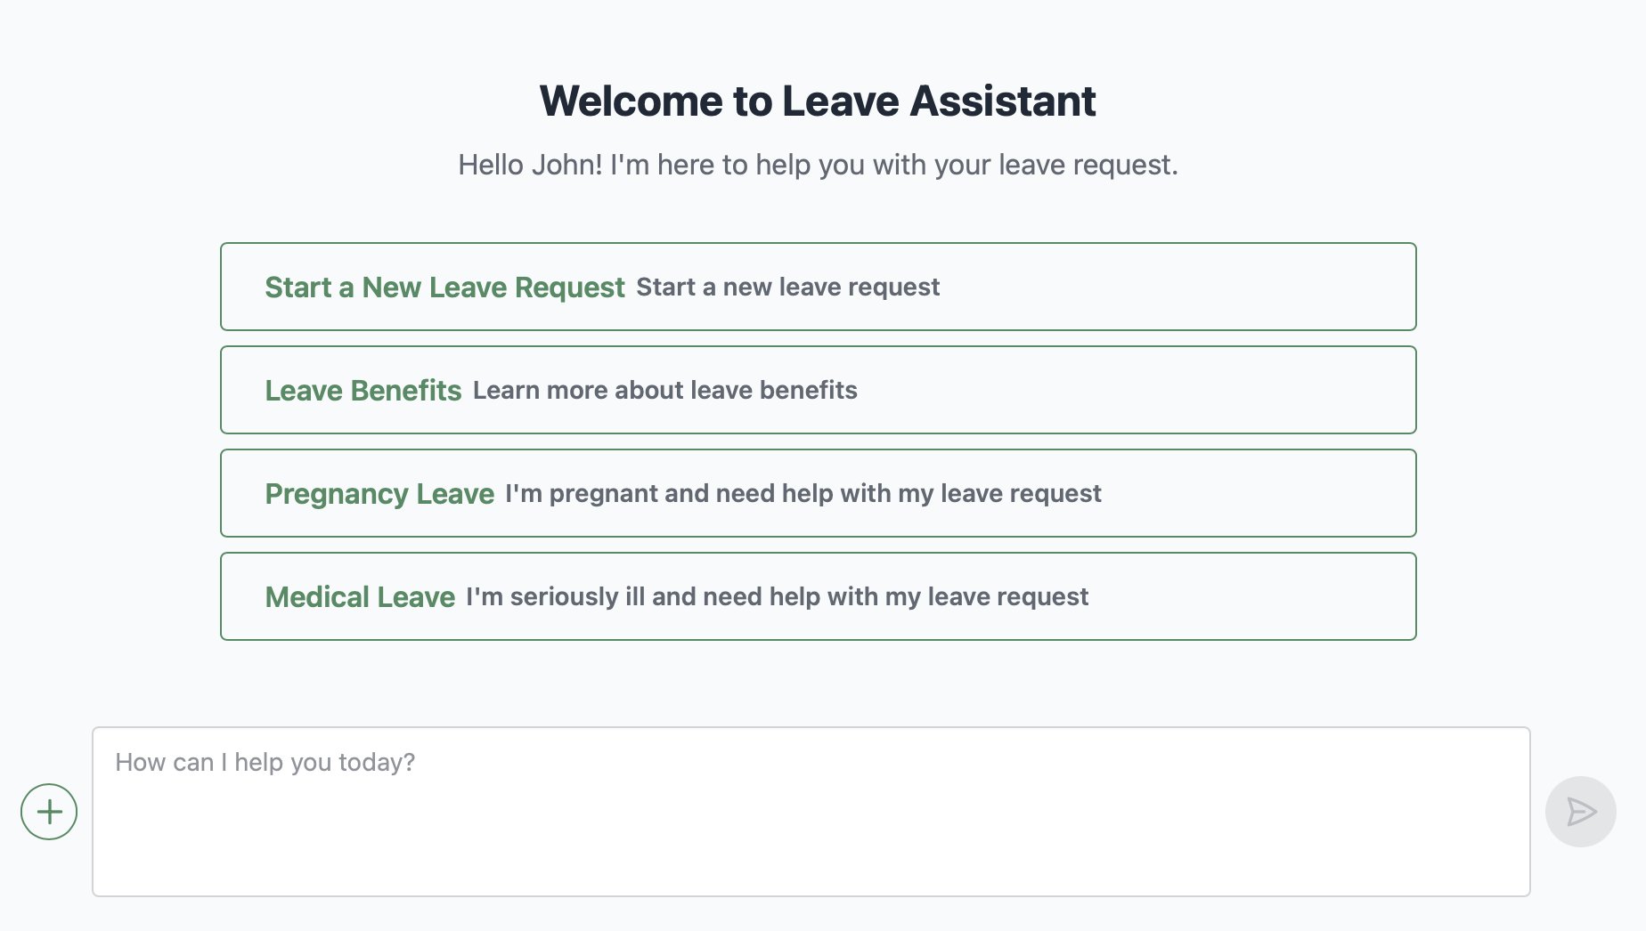Click the empty lower area of the message box

click(811, 854)
